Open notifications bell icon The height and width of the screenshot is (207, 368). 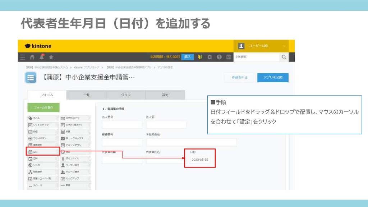(x=42, y=57)
